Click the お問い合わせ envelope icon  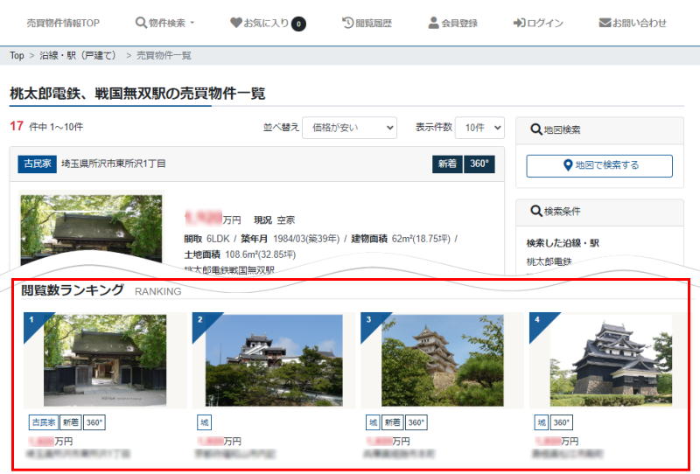605,23
